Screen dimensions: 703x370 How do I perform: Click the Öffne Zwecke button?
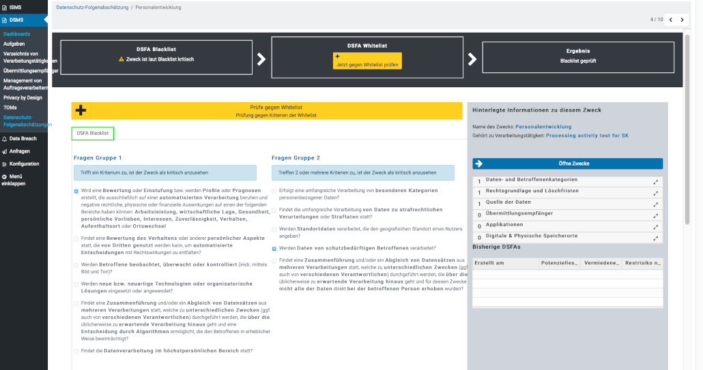[567, 164]
